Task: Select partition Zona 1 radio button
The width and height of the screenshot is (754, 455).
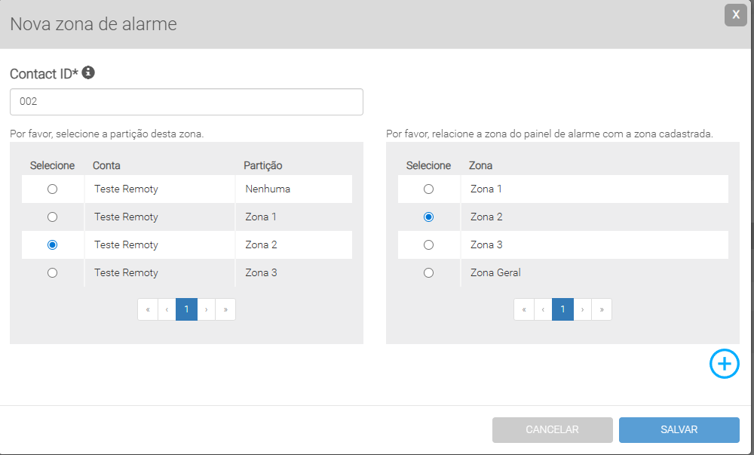Action: point(53,217)
